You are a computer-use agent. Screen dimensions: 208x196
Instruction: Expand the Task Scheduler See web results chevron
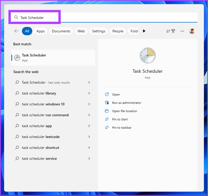pos(89,82)
